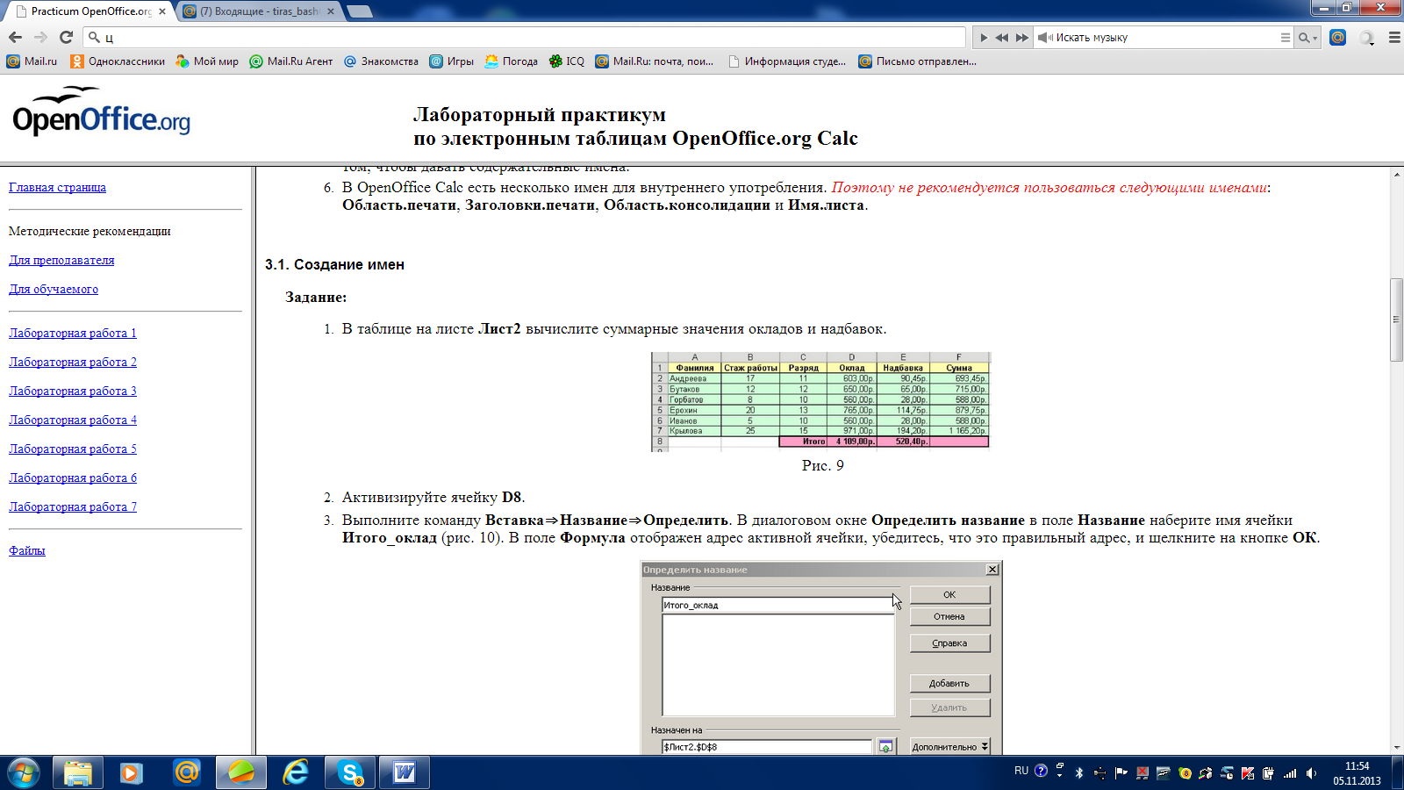Open the Мой мир bookmark

coord(207,61)
